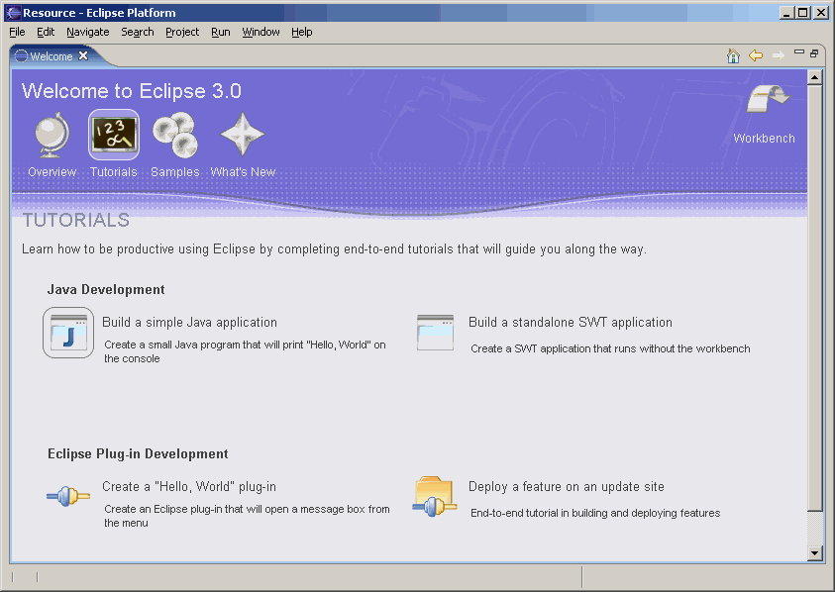Click the scrollbar up arrow

click(x=814, y=78)
